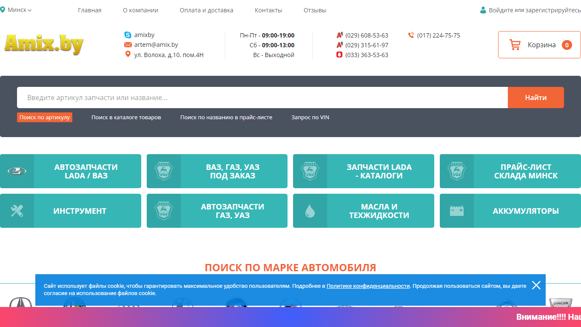The height and width of the screenshot is (327, 581).
Task: Click the A1 operator icon beside 315-61-97
Action: [x=339, y=45]
